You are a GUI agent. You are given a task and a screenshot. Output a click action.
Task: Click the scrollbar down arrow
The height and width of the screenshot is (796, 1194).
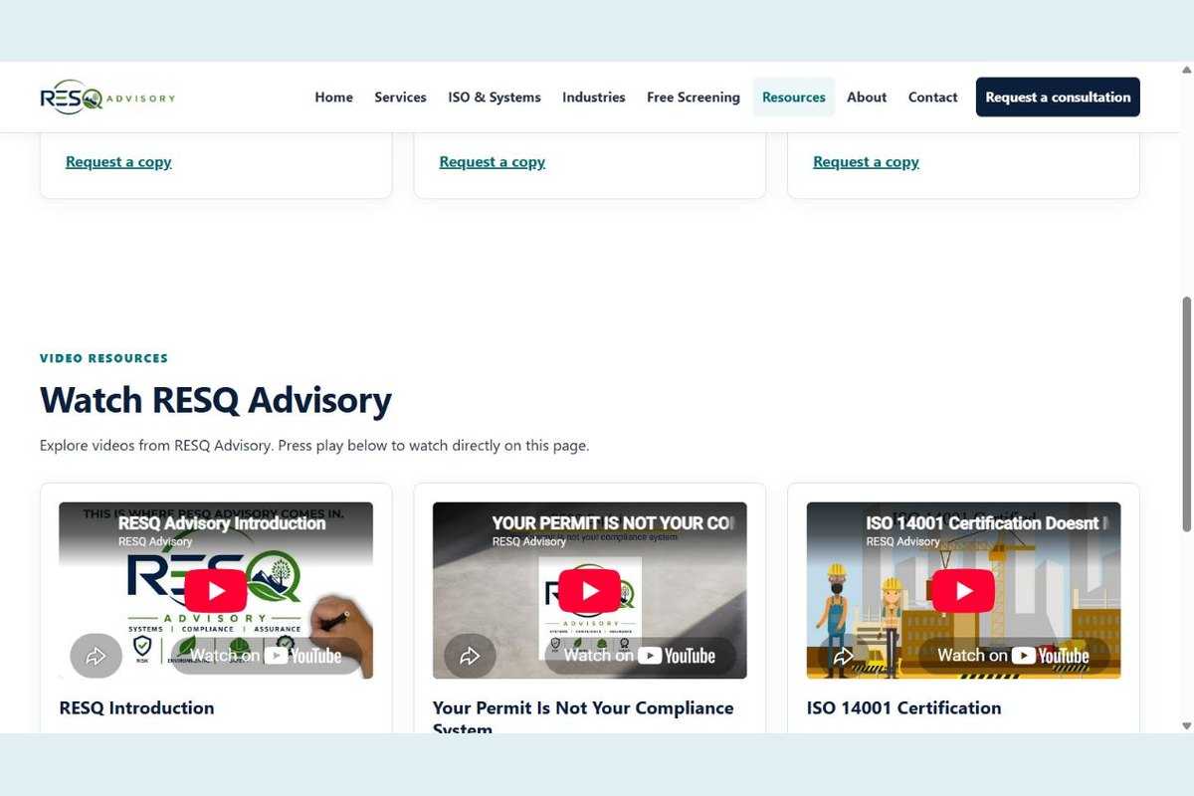(1186, 725)
